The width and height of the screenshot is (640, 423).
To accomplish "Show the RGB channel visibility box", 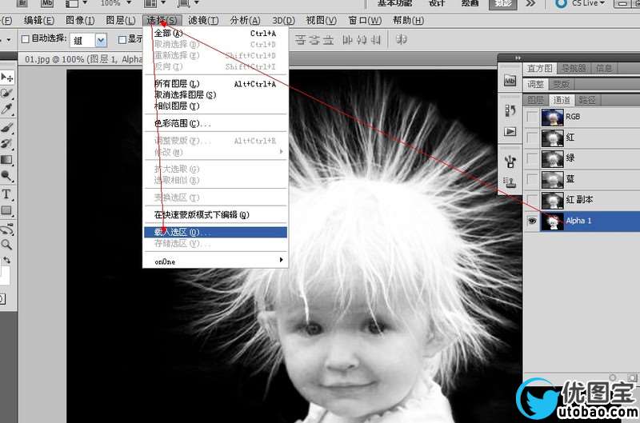I will 532,117.
